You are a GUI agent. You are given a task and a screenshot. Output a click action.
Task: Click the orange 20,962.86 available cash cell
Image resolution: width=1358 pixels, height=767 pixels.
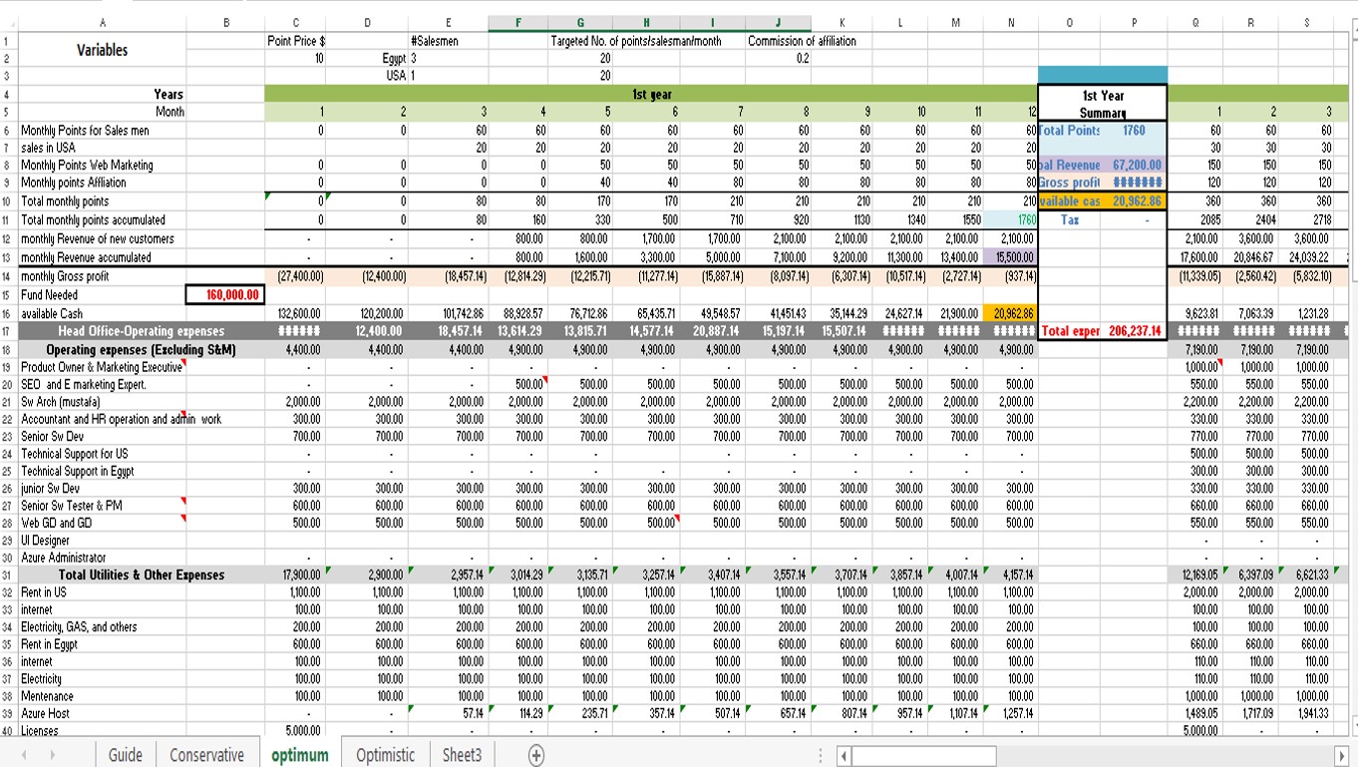[1009, 313]
